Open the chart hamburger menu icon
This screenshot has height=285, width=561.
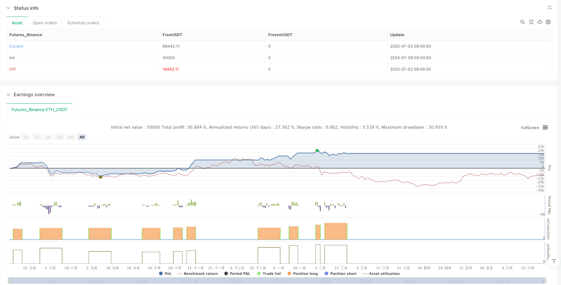(545, 127)
